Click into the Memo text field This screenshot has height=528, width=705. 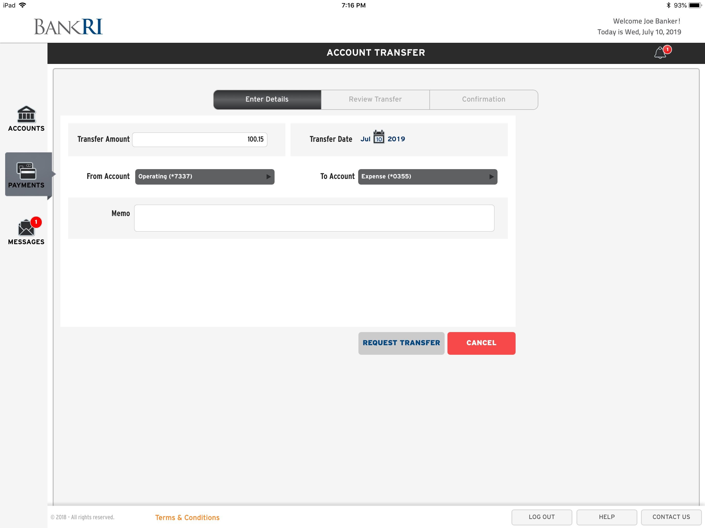coord(314,218)
